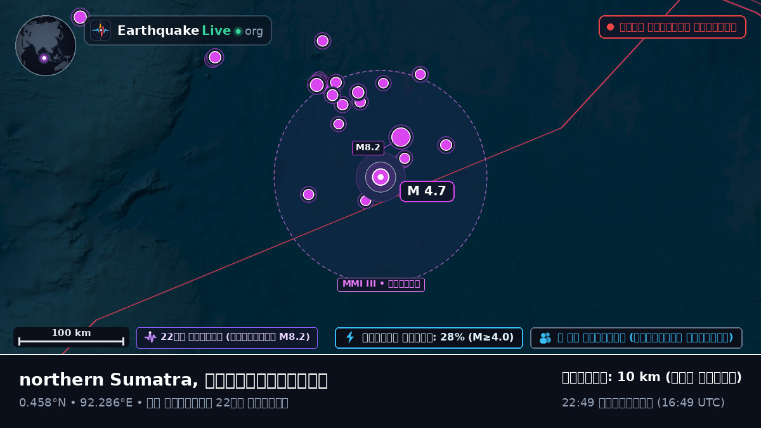761x428 pixels.
Task: Select the quake marker on the fault line below the epicenter
Action: [x=365, y=201]
